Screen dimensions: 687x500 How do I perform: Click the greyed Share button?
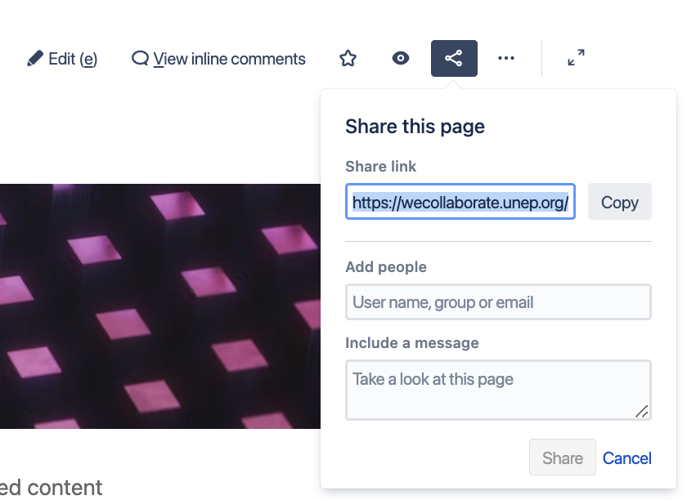click(x=562, y=458)
